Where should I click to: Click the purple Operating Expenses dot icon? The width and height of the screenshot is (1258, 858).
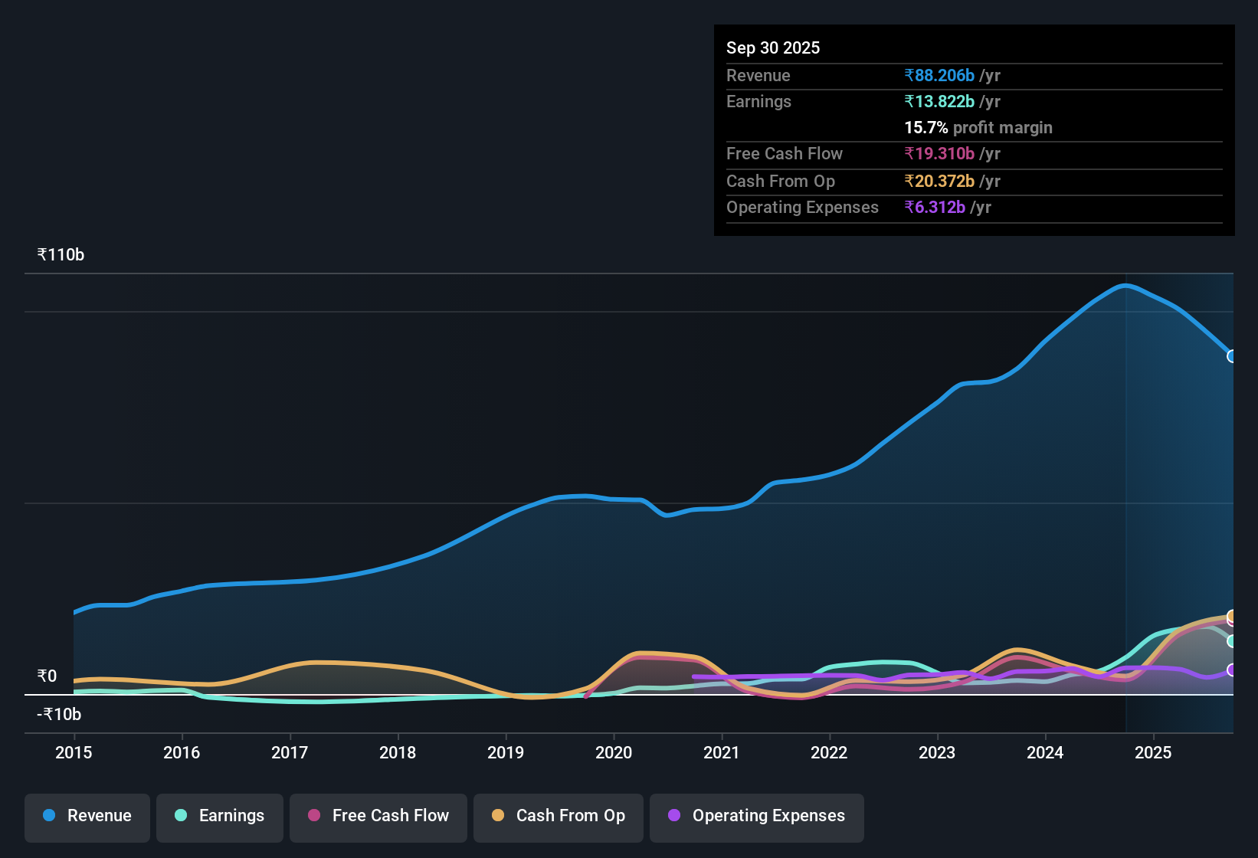point(673,816)
